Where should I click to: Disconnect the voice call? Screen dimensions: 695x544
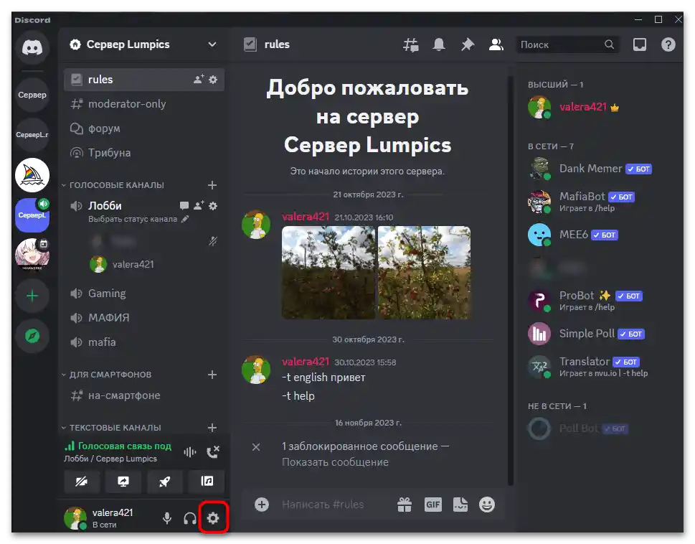(212, 452)
